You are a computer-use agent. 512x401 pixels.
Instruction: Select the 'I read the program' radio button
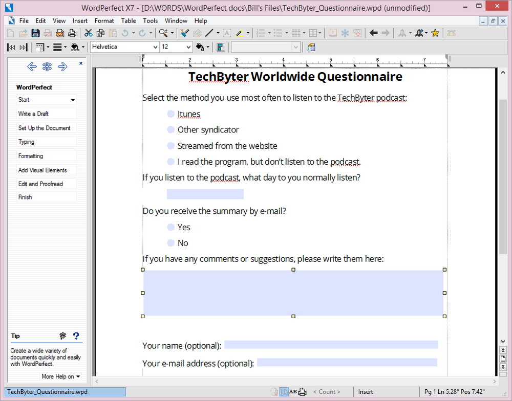(x=171, y=162)
